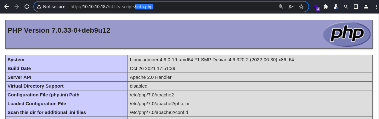Open the purple extension with badge 4
Image resolution: width=379 pixels, height=119 pixels.
[x=316, y=7]
